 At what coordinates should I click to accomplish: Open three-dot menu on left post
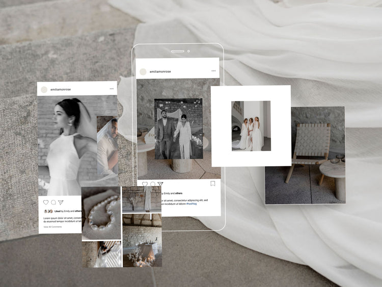click(x=111, y=89)
